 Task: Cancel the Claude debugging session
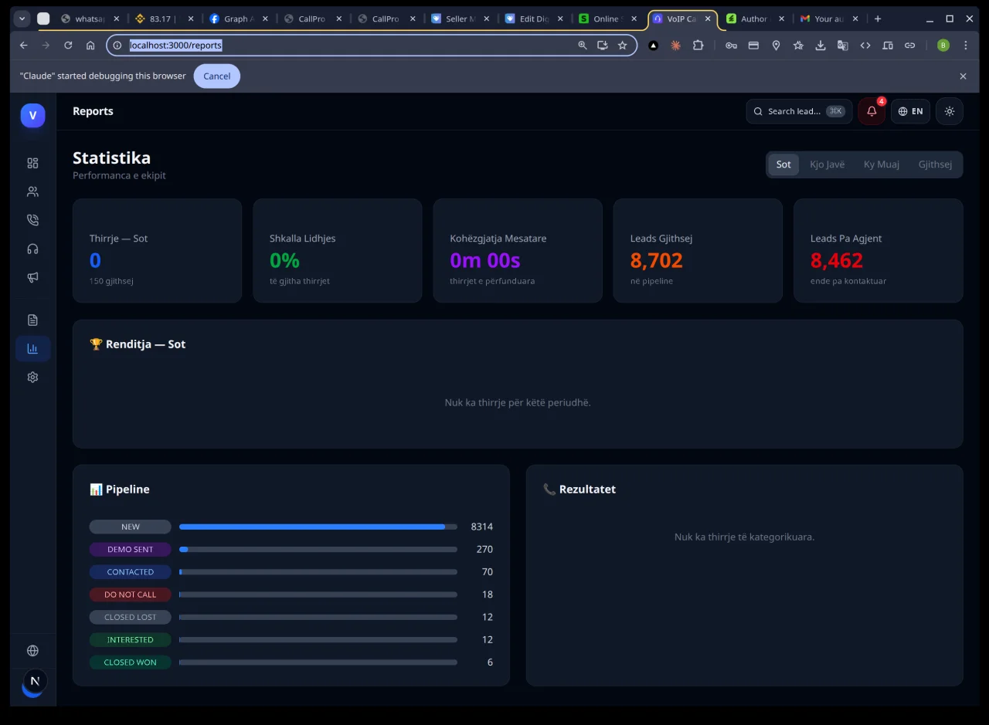tap(217, 76)
